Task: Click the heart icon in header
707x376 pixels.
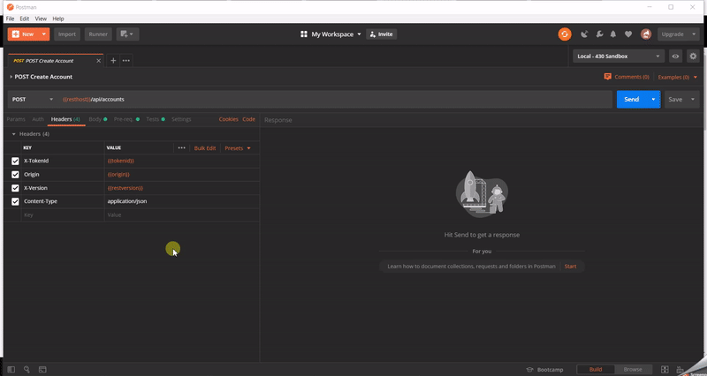Action: point(628,34)
